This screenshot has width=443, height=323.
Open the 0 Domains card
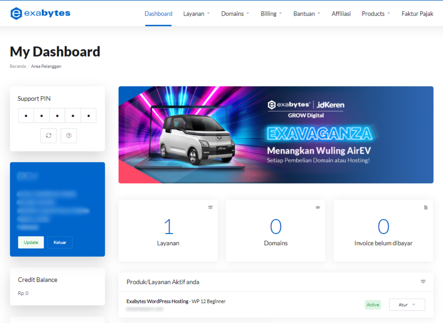tap(276, 230)
